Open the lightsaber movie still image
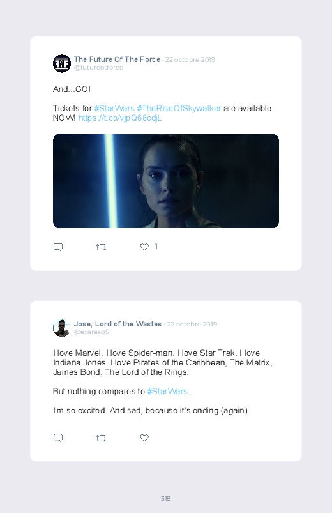The height and width of the screenshot is (513, 332). coord(166,181)
